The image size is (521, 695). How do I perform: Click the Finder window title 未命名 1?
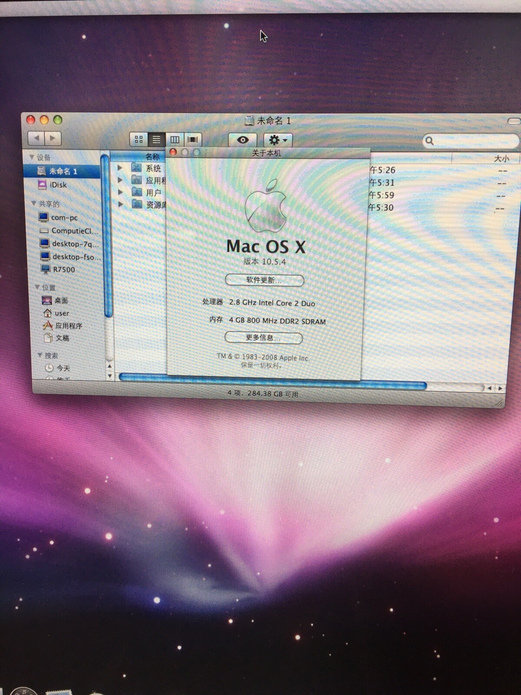[274, 120]
